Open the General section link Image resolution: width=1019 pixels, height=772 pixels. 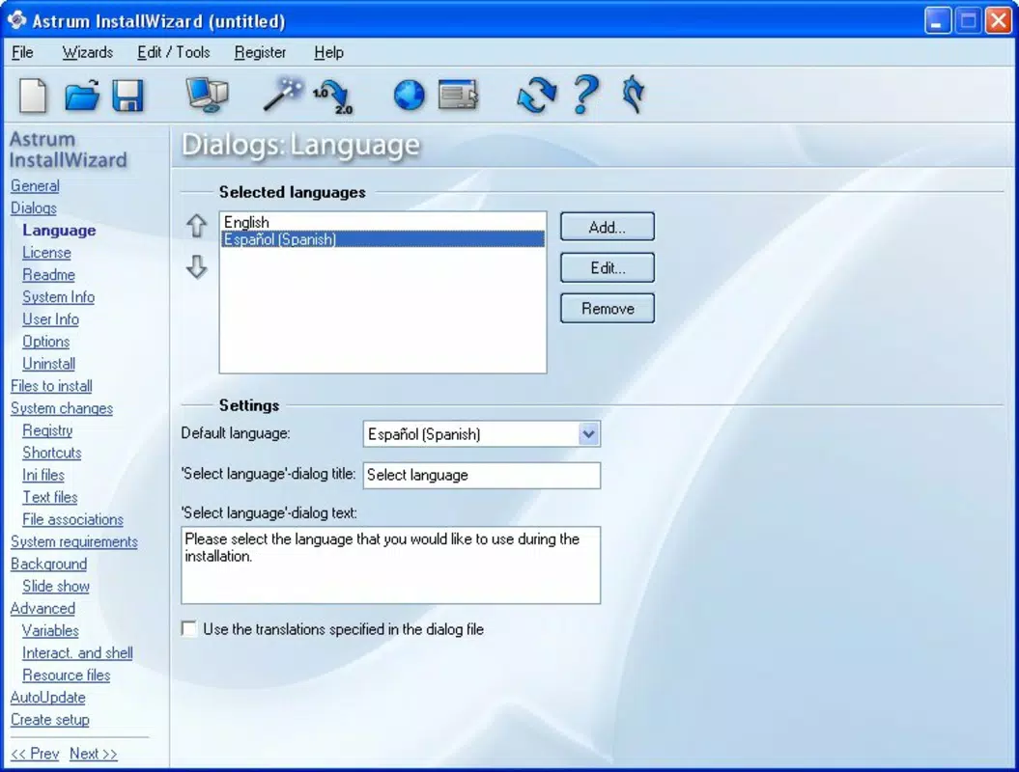point(35,185)
